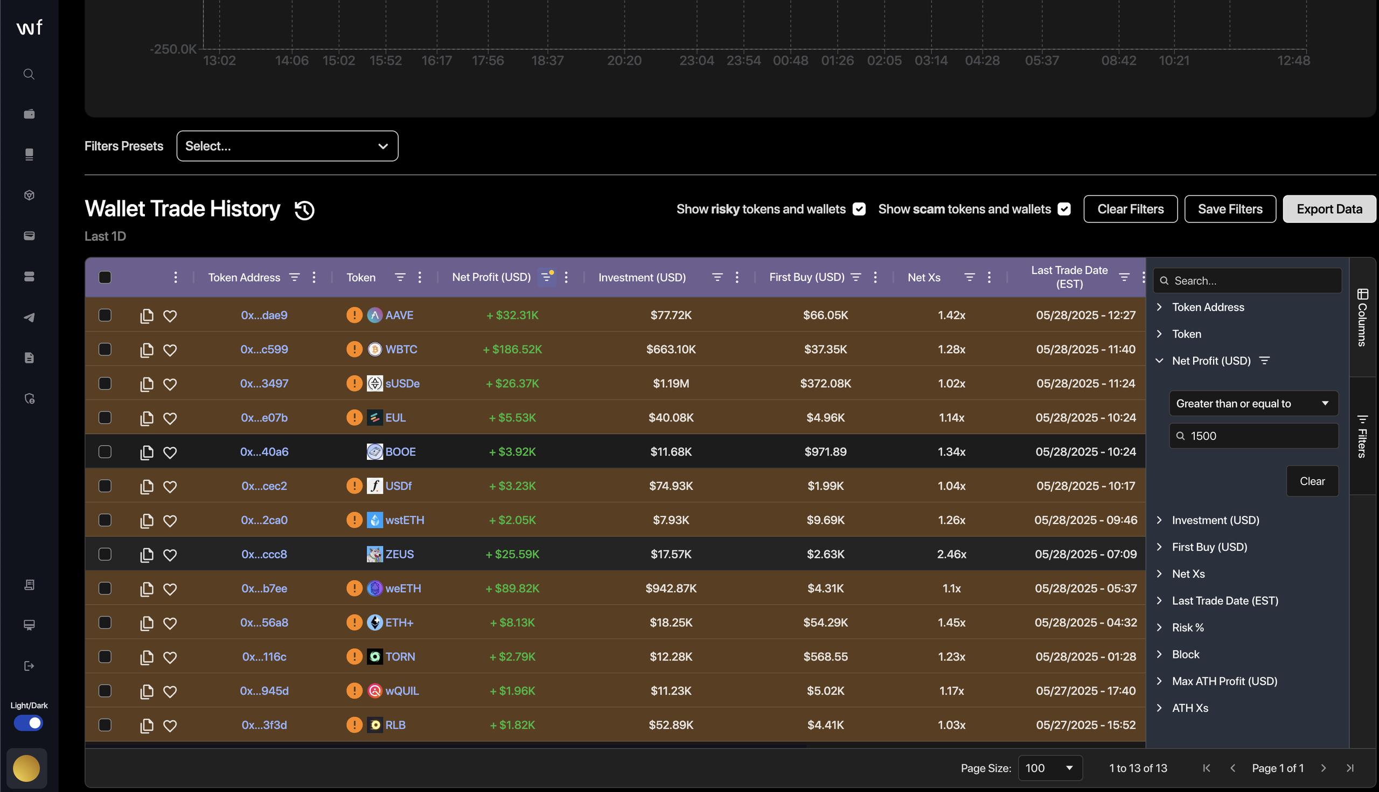Click the Clear Filters button
1379x792 pixels.
(1130, 209)
